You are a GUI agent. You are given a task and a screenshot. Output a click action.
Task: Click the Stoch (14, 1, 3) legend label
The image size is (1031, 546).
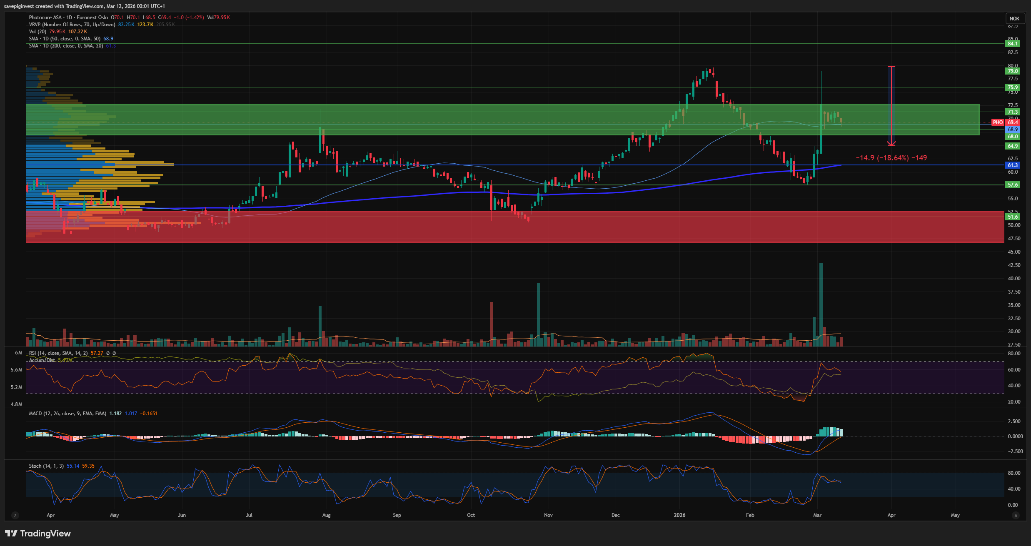pos(46,466)
